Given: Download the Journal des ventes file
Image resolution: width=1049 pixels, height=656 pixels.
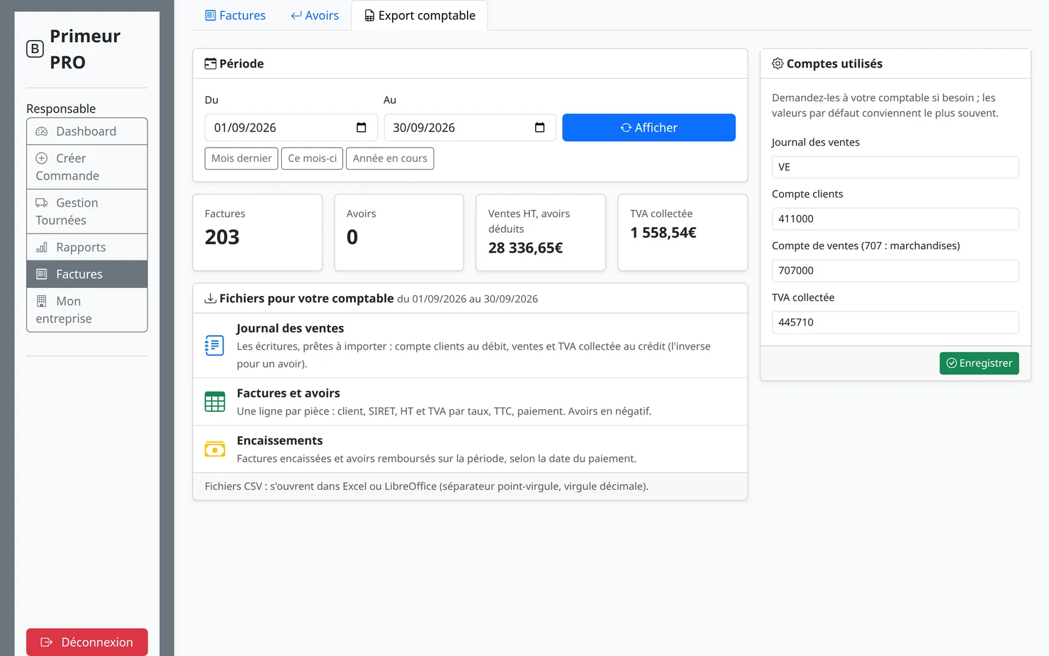Looking at the screenshot, I should [470, 346].
